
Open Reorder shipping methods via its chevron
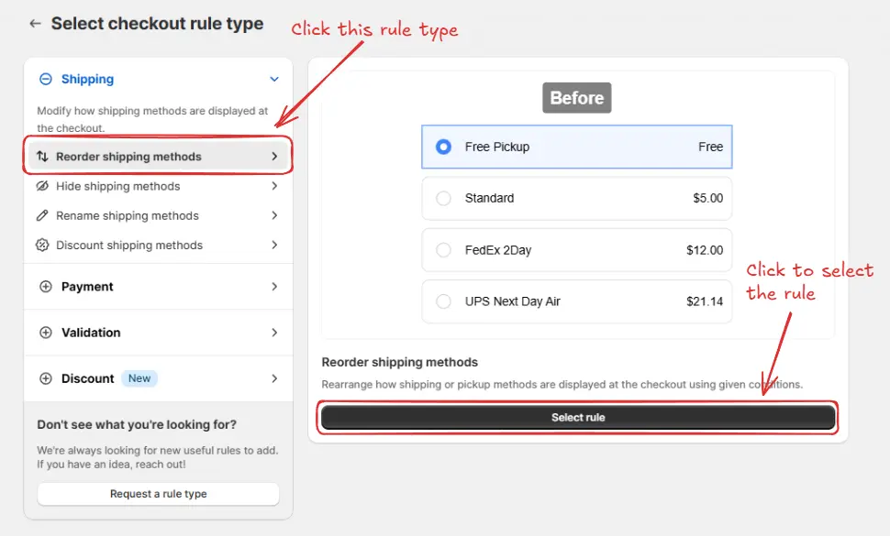click(x=273, y=156)
